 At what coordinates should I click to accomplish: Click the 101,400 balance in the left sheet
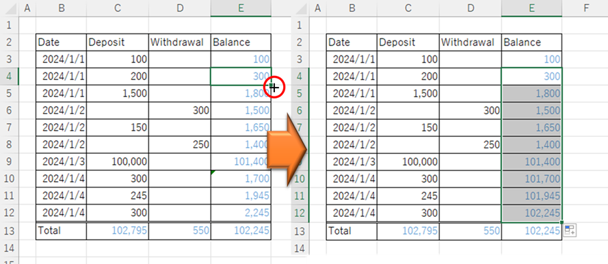click(241, 162)
